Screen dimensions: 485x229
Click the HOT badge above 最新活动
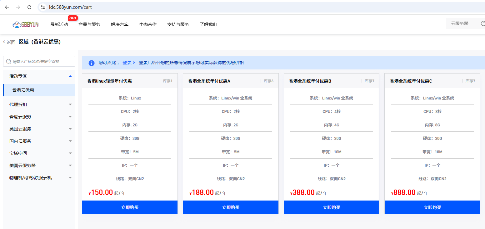(x=73, y=18)
